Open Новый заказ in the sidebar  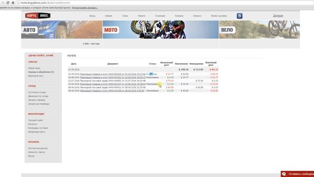coord(34,68)
